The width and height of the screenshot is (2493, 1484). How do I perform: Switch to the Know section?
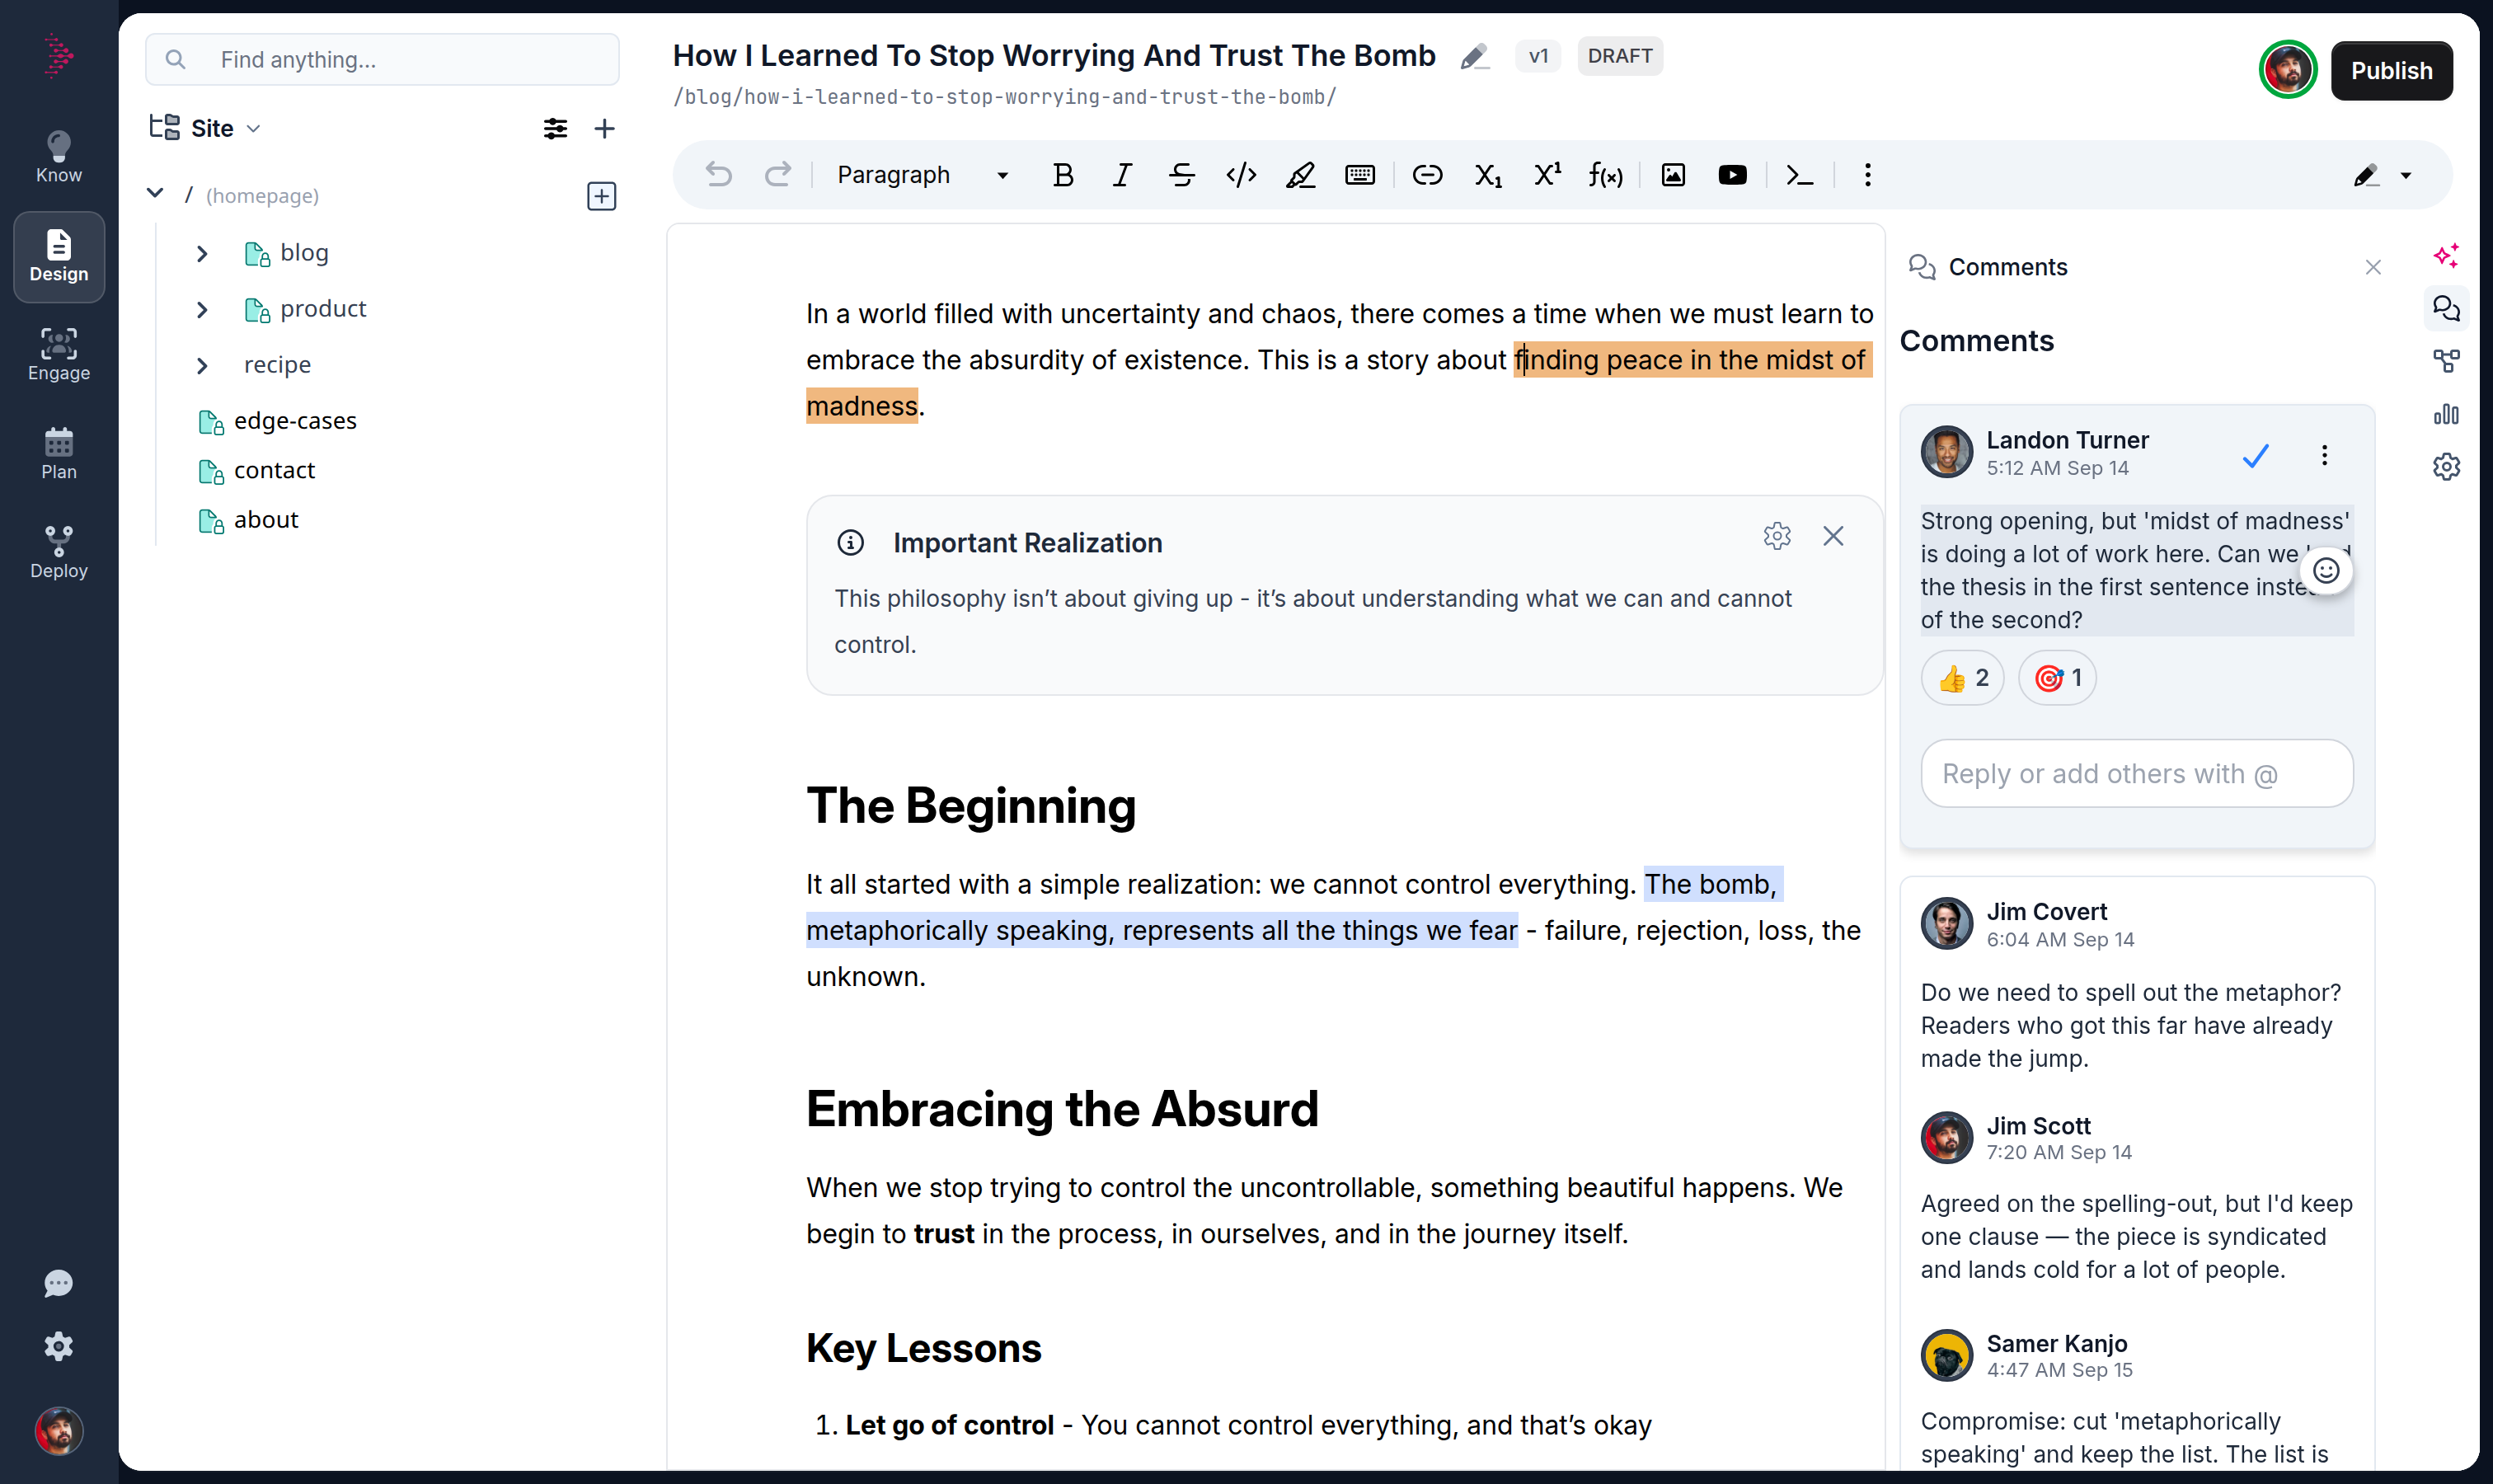[x=59, y=157]
